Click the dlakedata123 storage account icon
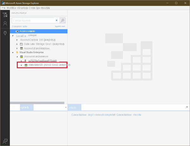Screen dimensions: 190x146 (26, 65)
